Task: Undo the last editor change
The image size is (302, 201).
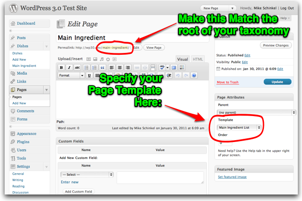Action: pos(178,75)
